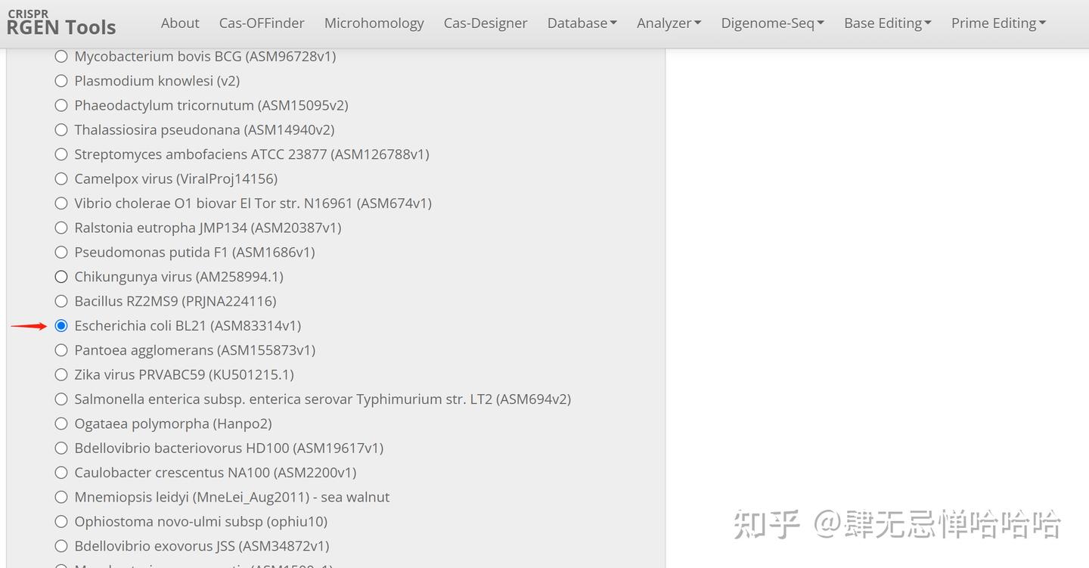This screenshot has height=568, width=1089.
Task: Select Camelpox virus option
Action: [x=60, y=178]
